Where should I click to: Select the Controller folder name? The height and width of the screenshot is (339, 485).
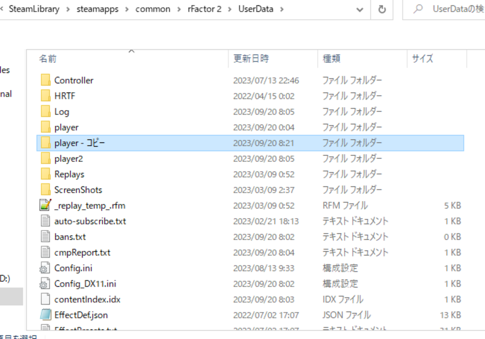tap(74, 81)
